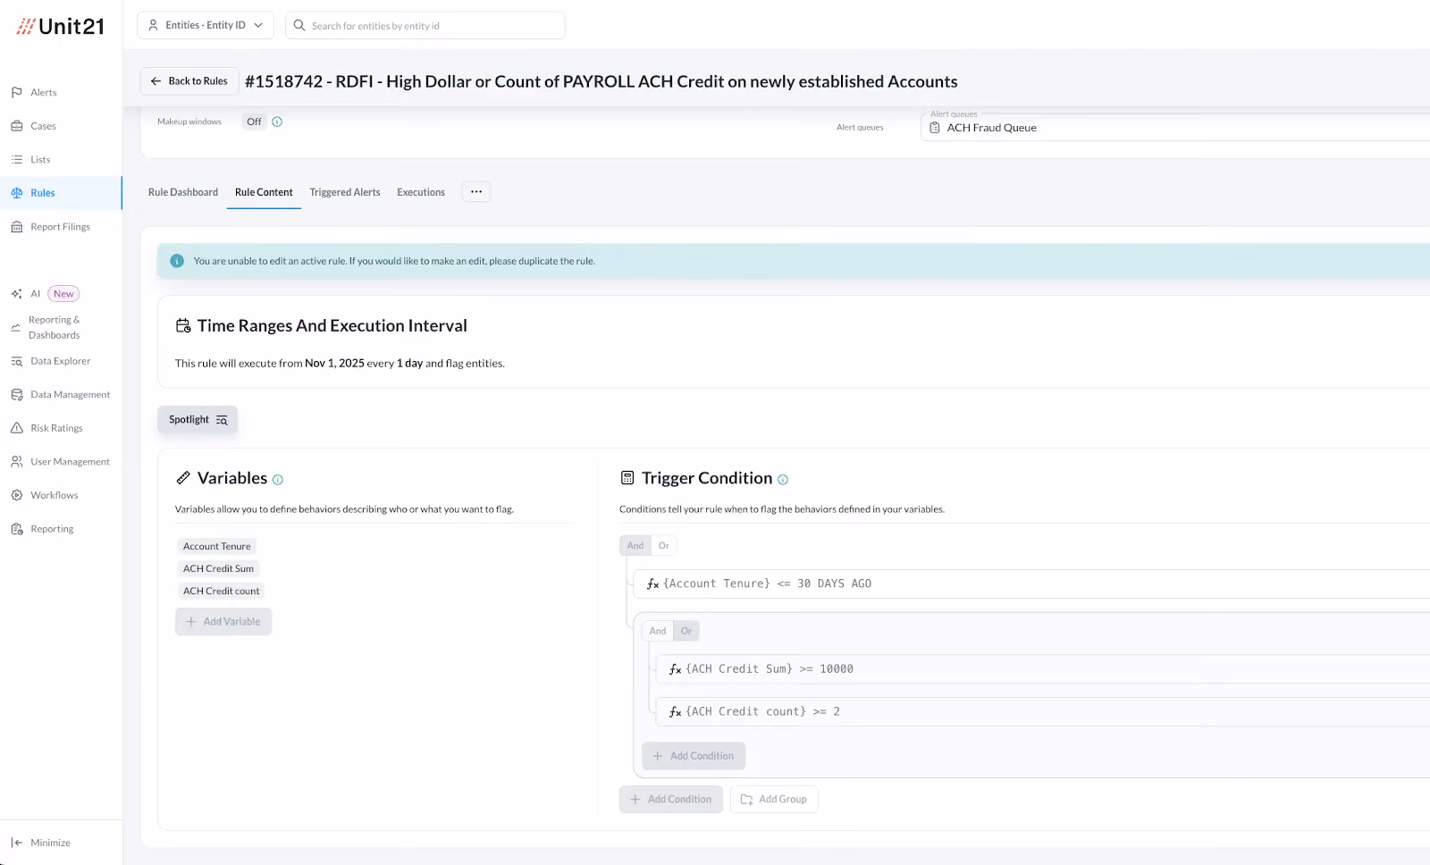Open the ACH Fraud Queue alert queue field
The width and height of the screenshot is (1430, 865).
click(1175, 128)
